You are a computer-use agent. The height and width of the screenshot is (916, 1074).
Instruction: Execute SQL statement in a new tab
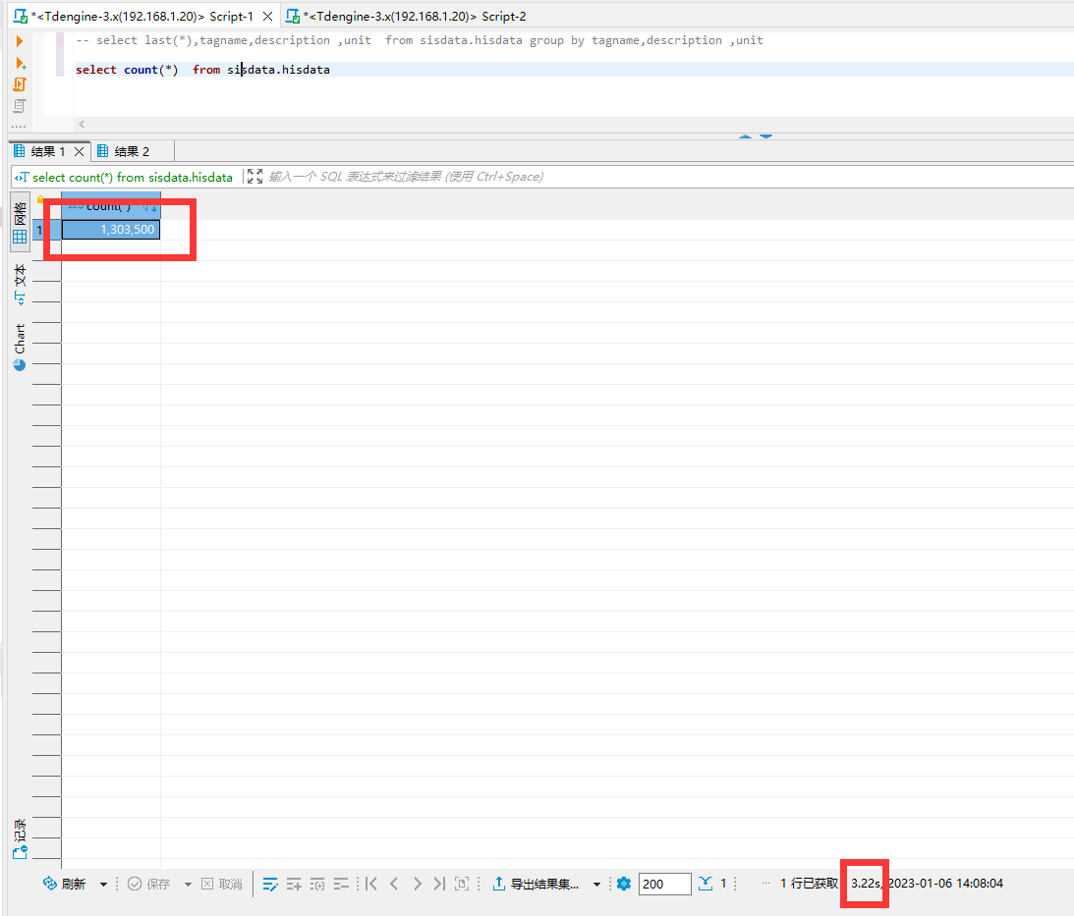pos(20,63)
